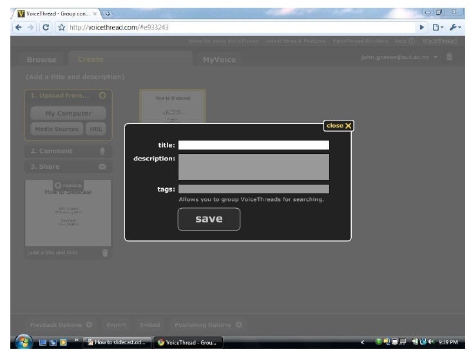Click the Share envelope icon
The image size is (469, 352).
coord(102,167)
